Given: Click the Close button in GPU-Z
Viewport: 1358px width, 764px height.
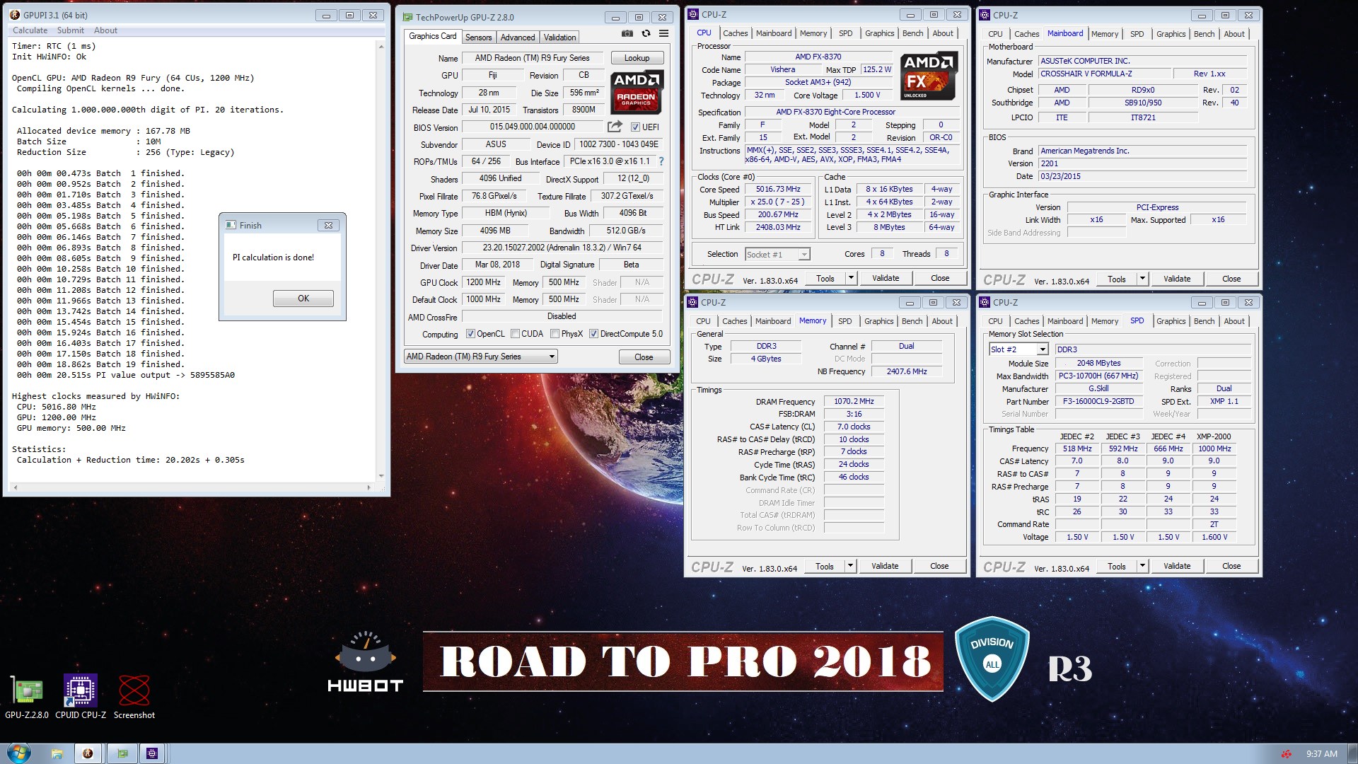Looking at the screenshot, I should [x=644, y=357].
